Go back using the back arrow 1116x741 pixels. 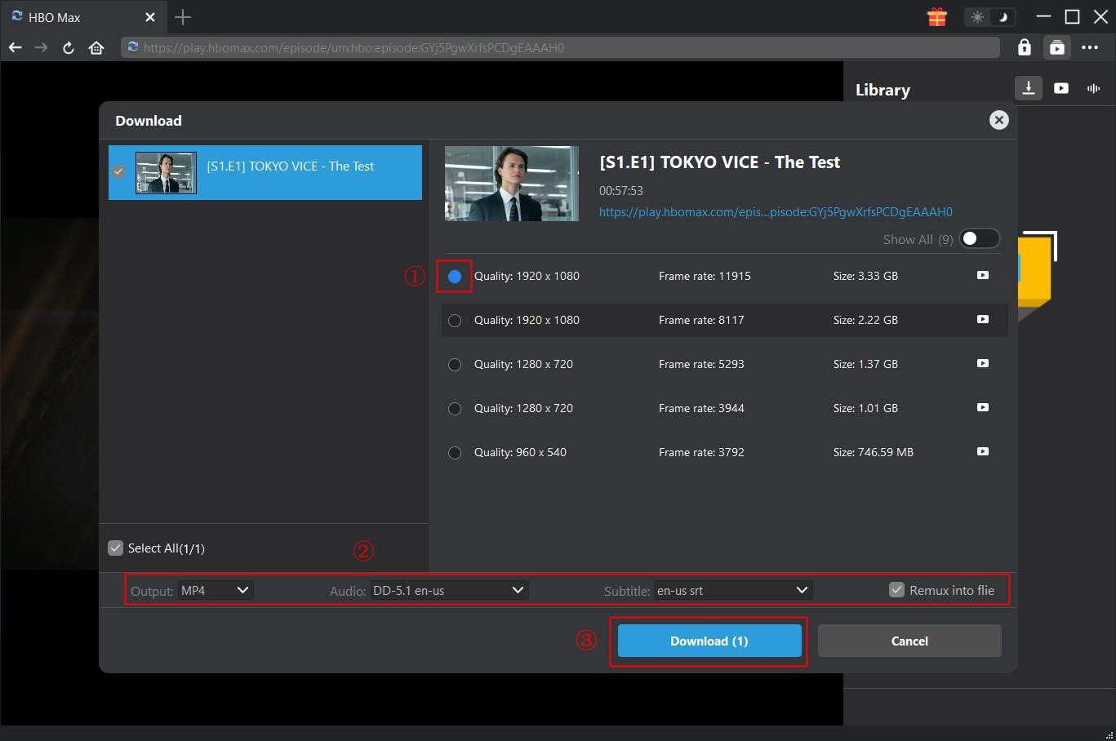pyautogui.click(x=15, y=47)
